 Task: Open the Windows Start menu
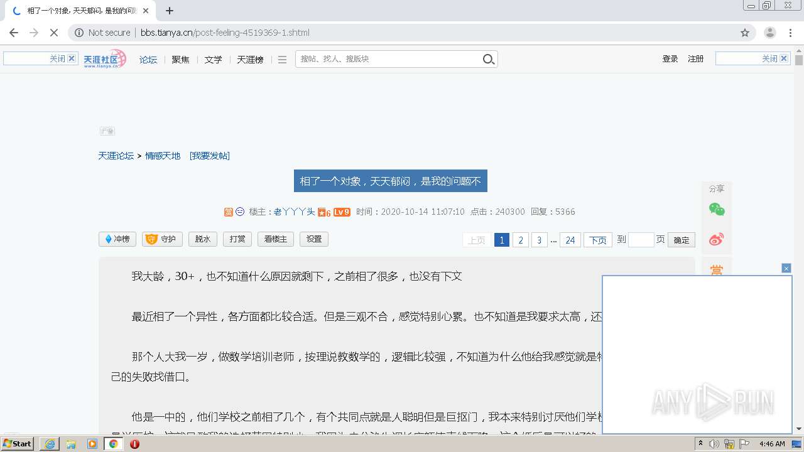[17, 444]
